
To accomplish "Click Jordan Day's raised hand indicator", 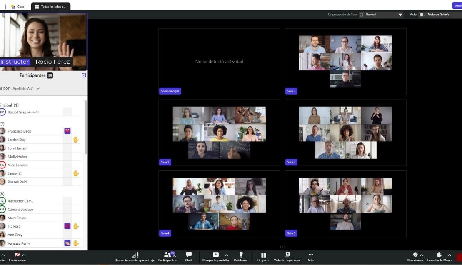I will 76,140.
